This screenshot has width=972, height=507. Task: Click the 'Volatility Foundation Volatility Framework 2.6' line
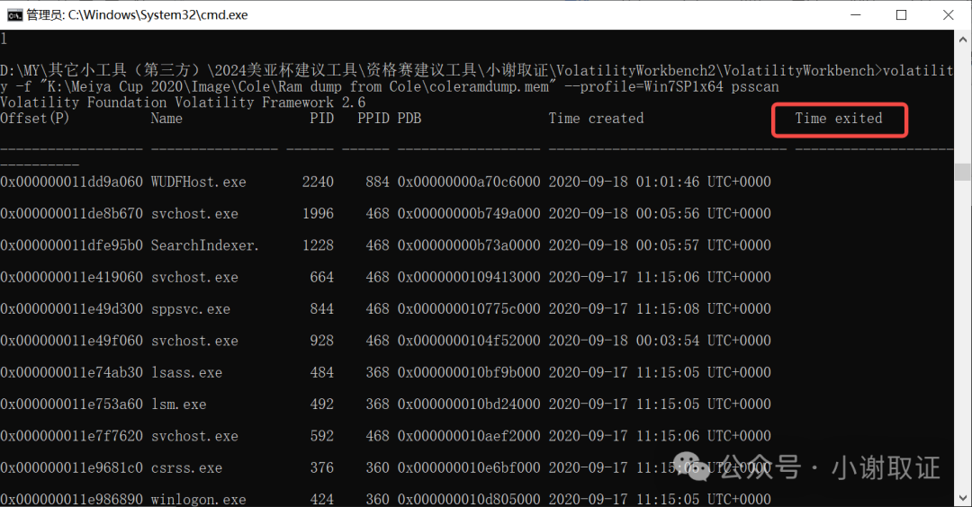183,102
